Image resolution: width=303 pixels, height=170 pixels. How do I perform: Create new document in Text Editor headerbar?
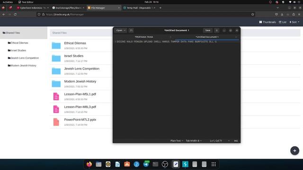(131, 30)
